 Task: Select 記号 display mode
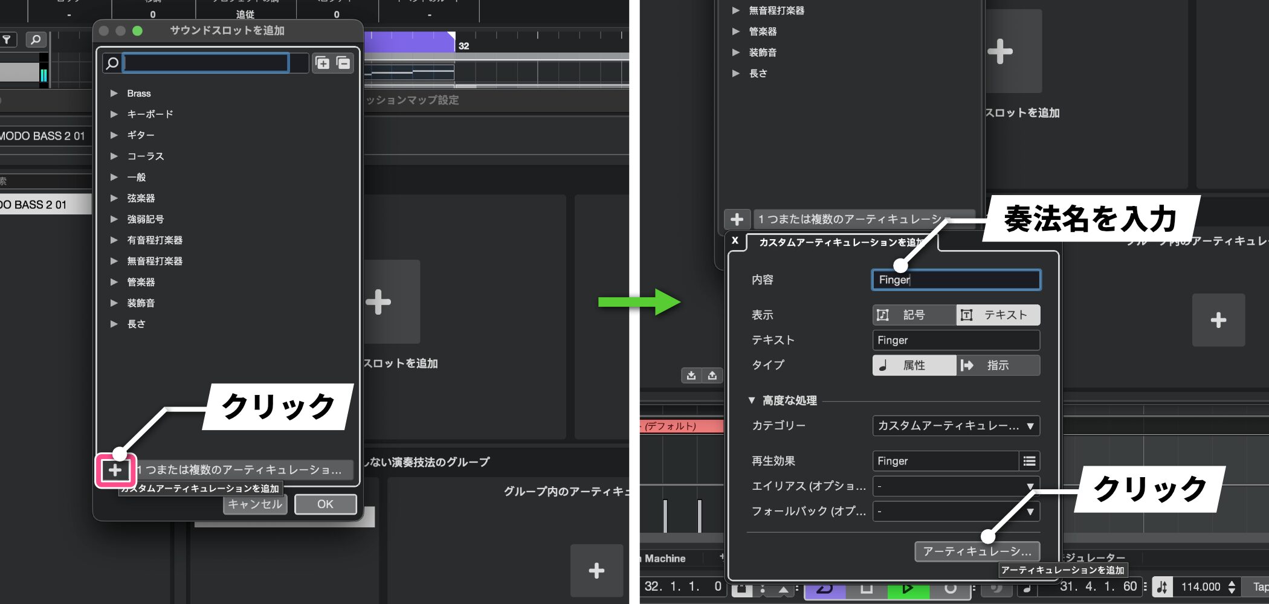tap(914, 315)
